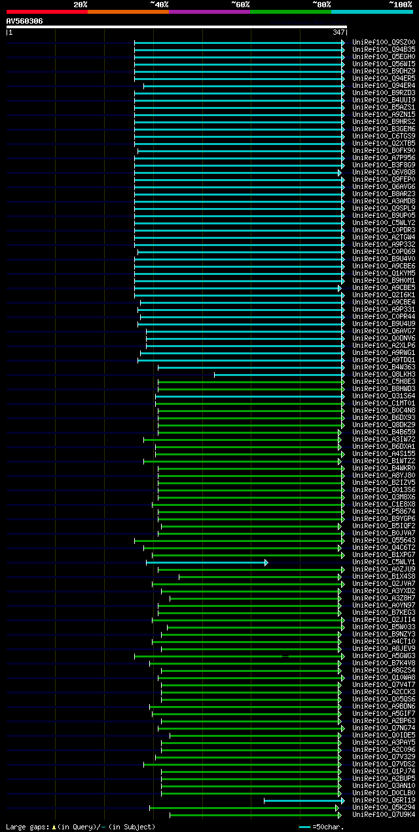
Task: Open hit UniRef100_A3AMD8
Action: tap(384, 201)
